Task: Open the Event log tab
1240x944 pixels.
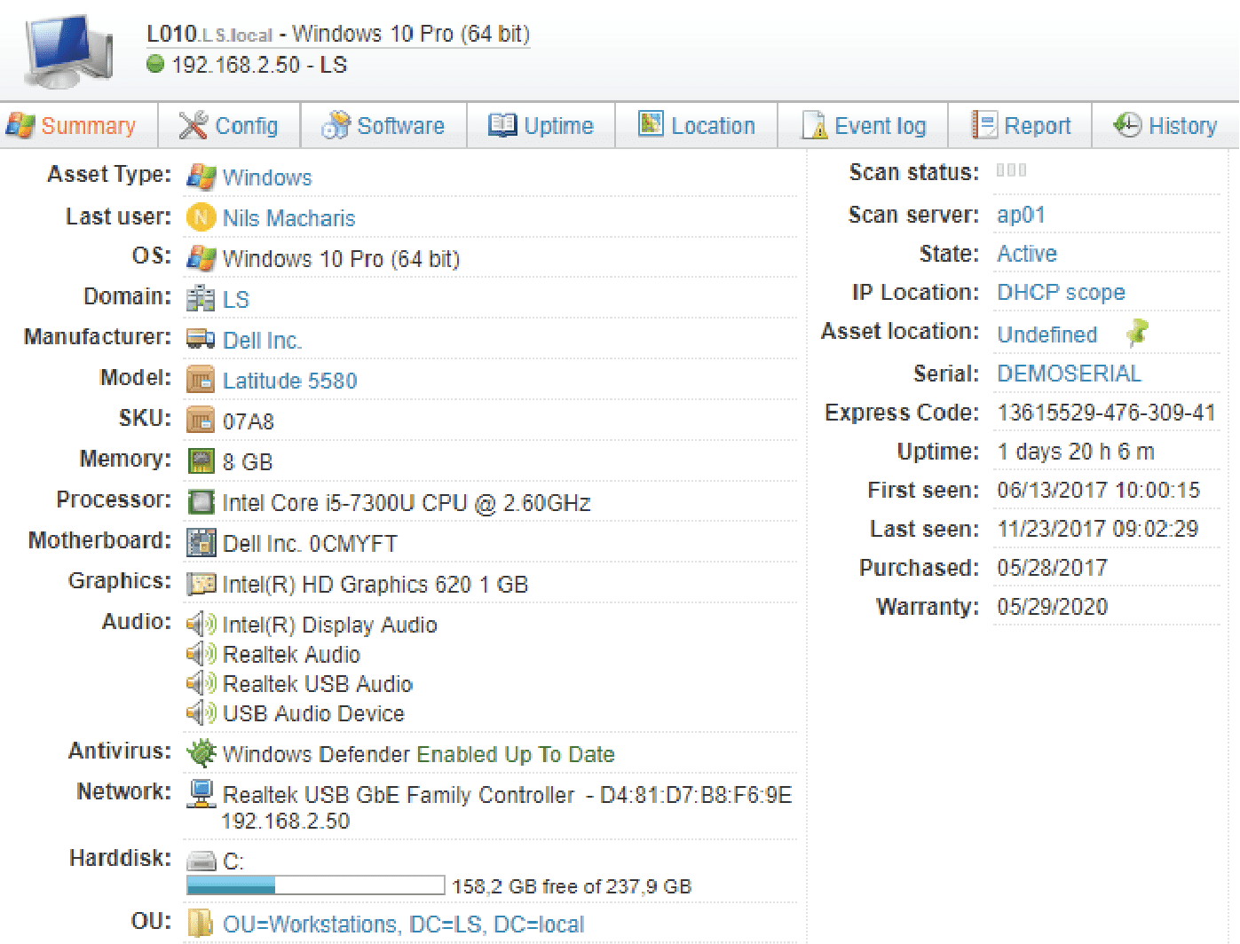Action: [864, 126]
